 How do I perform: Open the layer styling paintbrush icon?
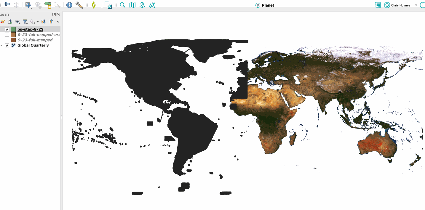pyautogui.click(x=3, y=22)
